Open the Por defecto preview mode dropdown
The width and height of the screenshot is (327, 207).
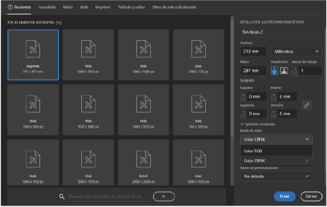[x=276, y=176]
